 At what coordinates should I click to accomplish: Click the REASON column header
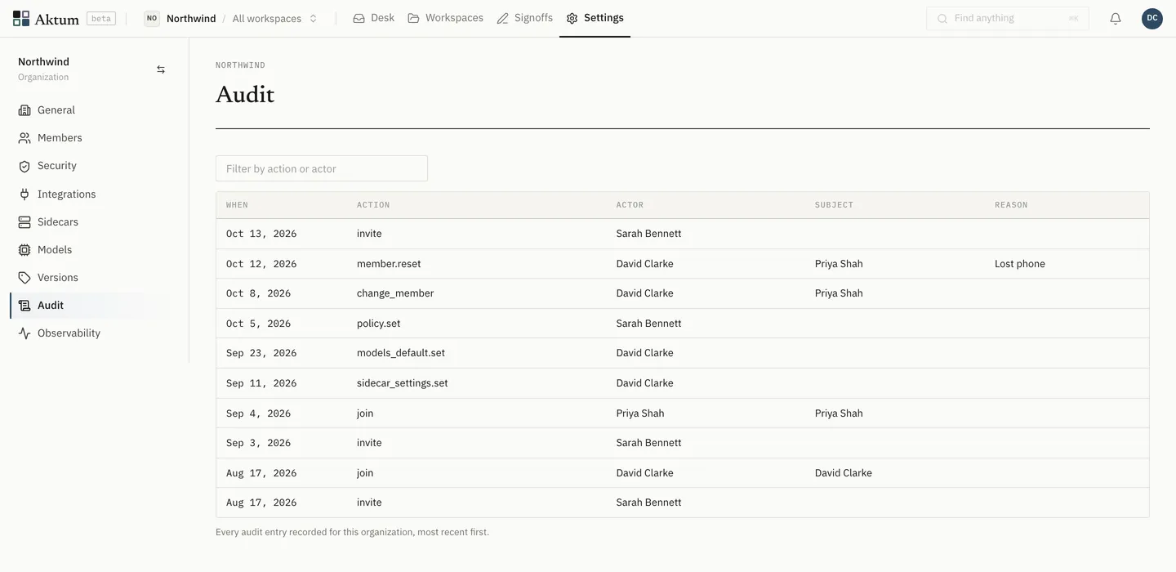pos(1011,205)
